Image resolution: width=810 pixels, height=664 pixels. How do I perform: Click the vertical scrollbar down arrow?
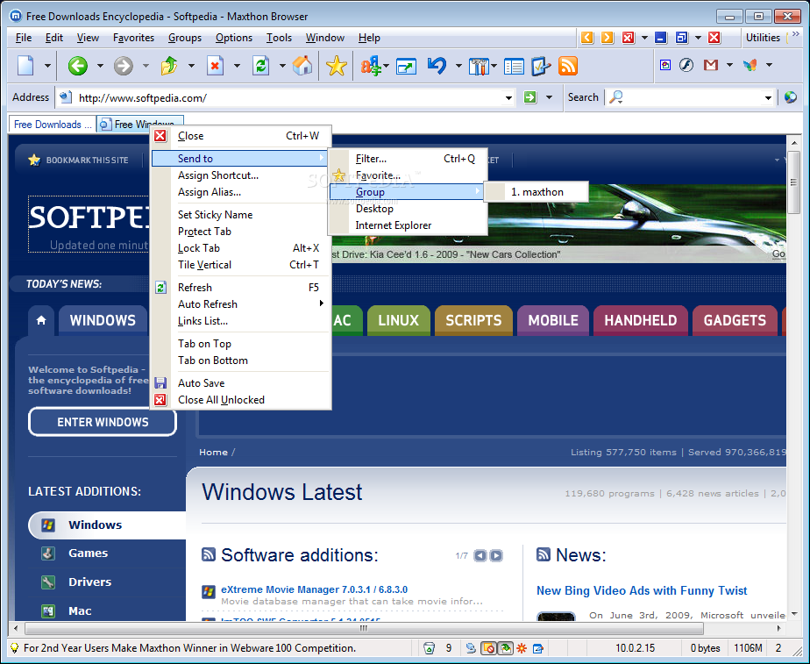coord(794,614)
